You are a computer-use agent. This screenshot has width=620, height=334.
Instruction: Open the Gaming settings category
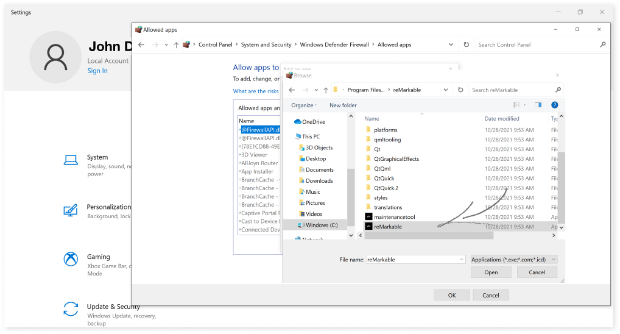pyautogui.click(x=98, y=257)
